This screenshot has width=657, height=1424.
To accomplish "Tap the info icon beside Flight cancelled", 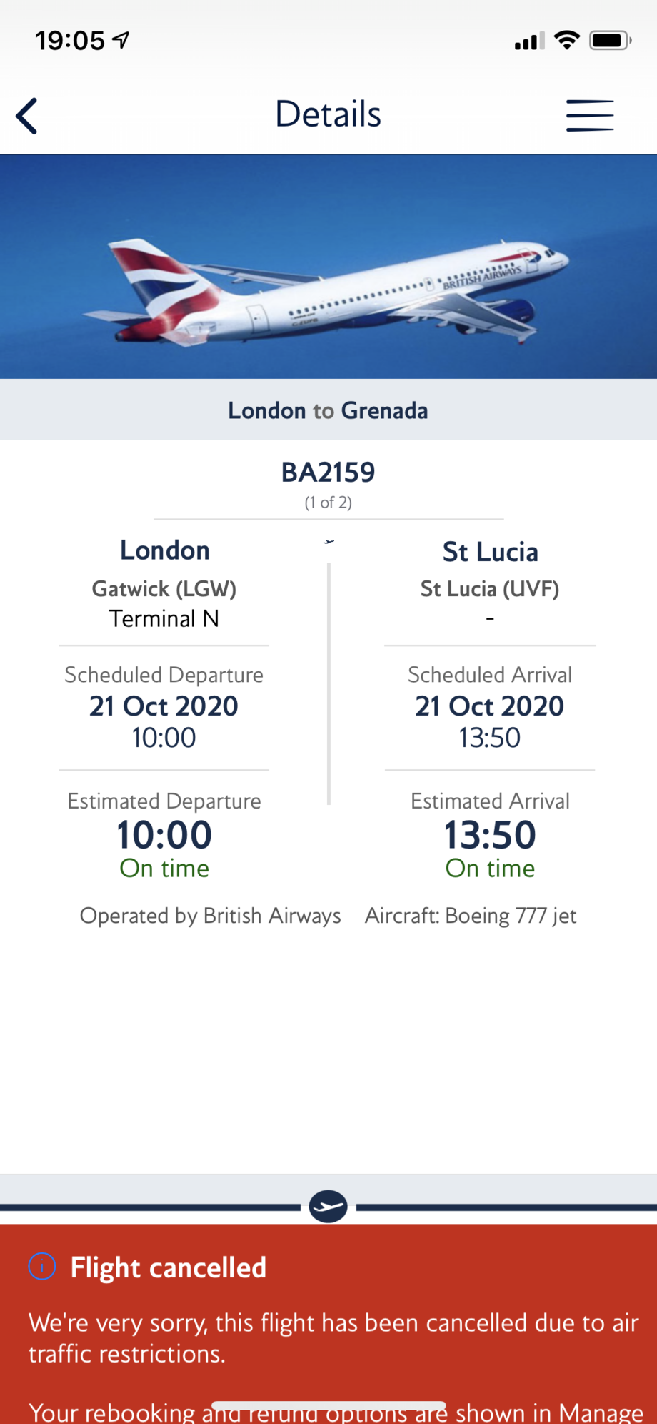I will 42,1267.
